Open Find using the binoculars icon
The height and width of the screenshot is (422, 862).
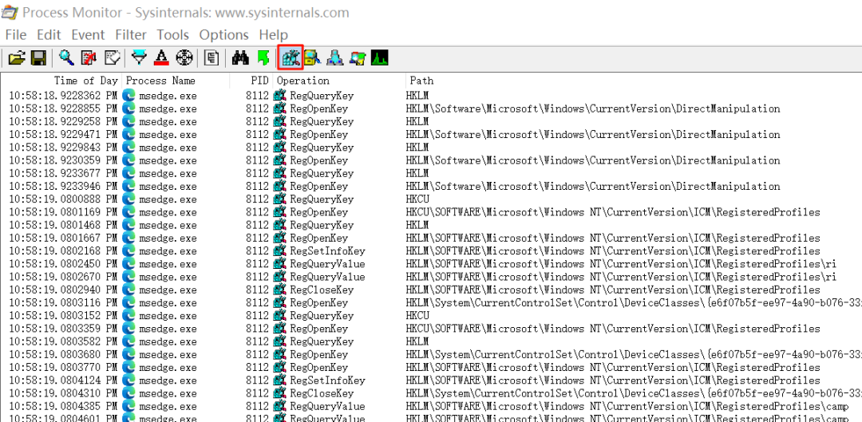(x=240, y=57)
